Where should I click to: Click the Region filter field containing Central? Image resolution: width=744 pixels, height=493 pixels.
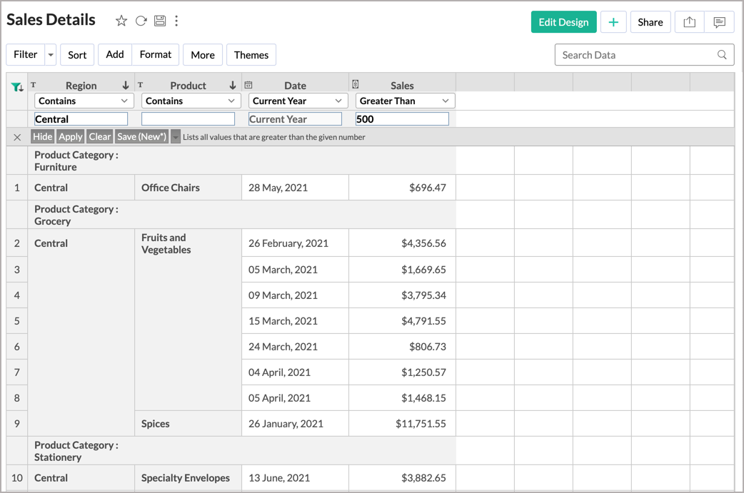pyautogui.click(x=81, y=119)
